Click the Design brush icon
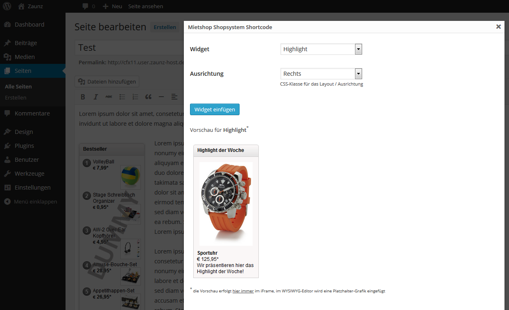This screenshot has width=509, height=310. pos(7,132)
